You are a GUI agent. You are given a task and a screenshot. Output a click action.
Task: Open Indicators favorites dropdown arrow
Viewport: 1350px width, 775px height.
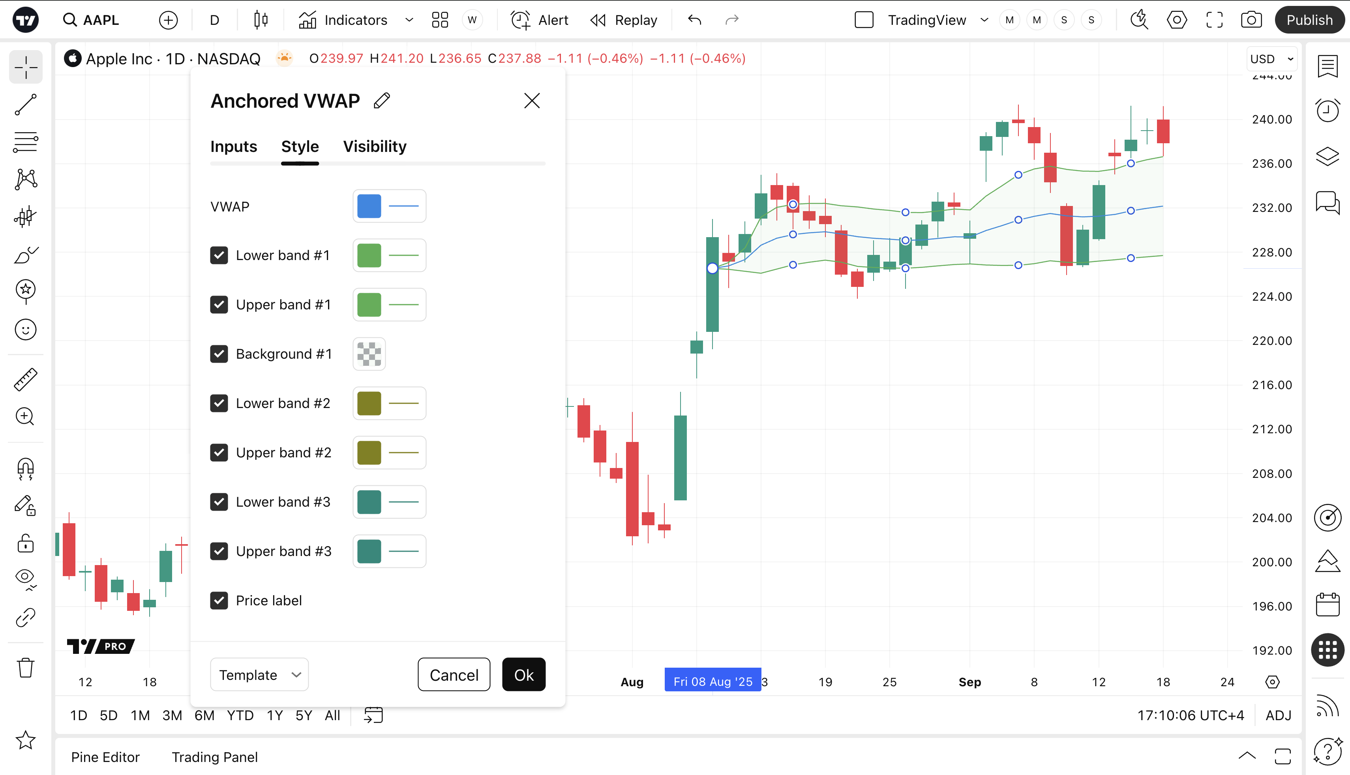coord(409,20)
